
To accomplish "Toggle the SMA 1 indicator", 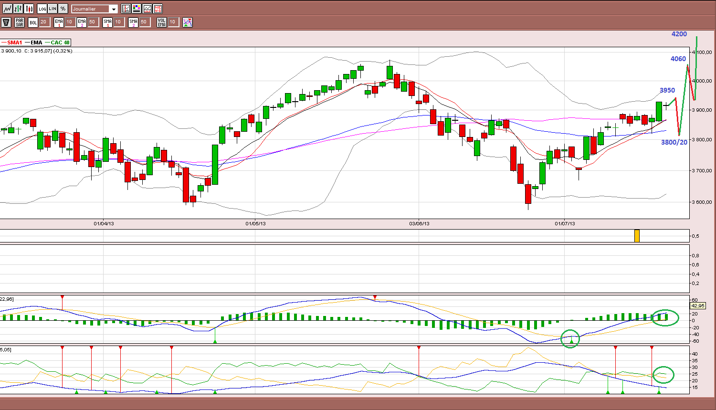I will [x=107, y=22].
